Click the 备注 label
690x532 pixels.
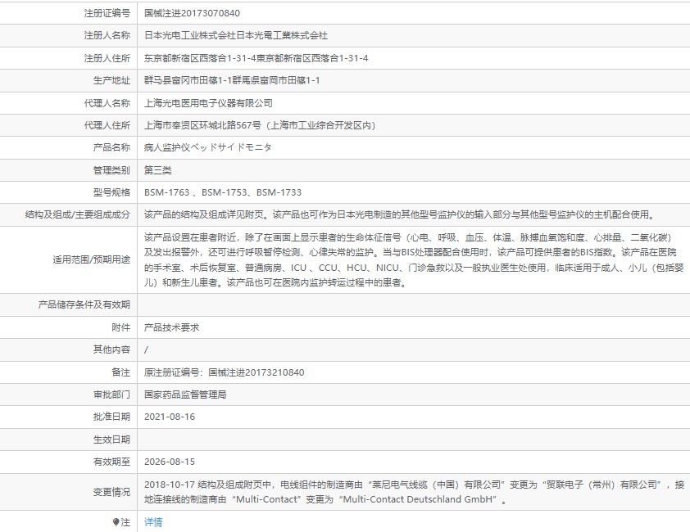(121, 372)
